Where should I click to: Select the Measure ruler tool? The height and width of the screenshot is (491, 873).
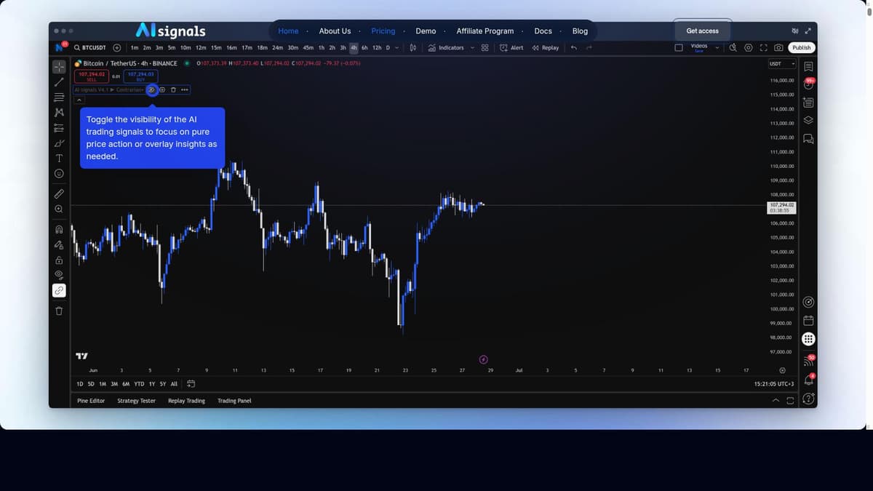click(59, 193)
